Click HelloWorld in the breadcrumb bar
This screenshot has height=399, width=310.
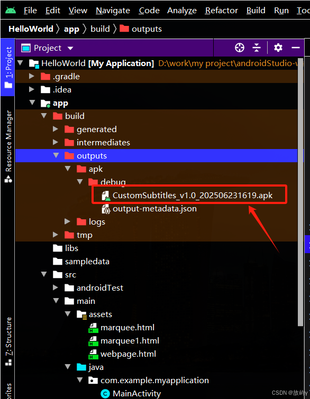(x=31, y=29)
